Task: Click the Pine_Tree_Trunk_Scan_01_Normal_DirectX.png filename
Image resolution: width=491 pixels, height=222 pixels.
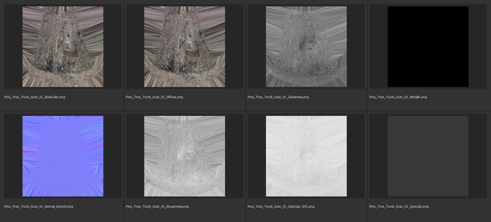Action: tap(39, 206)
